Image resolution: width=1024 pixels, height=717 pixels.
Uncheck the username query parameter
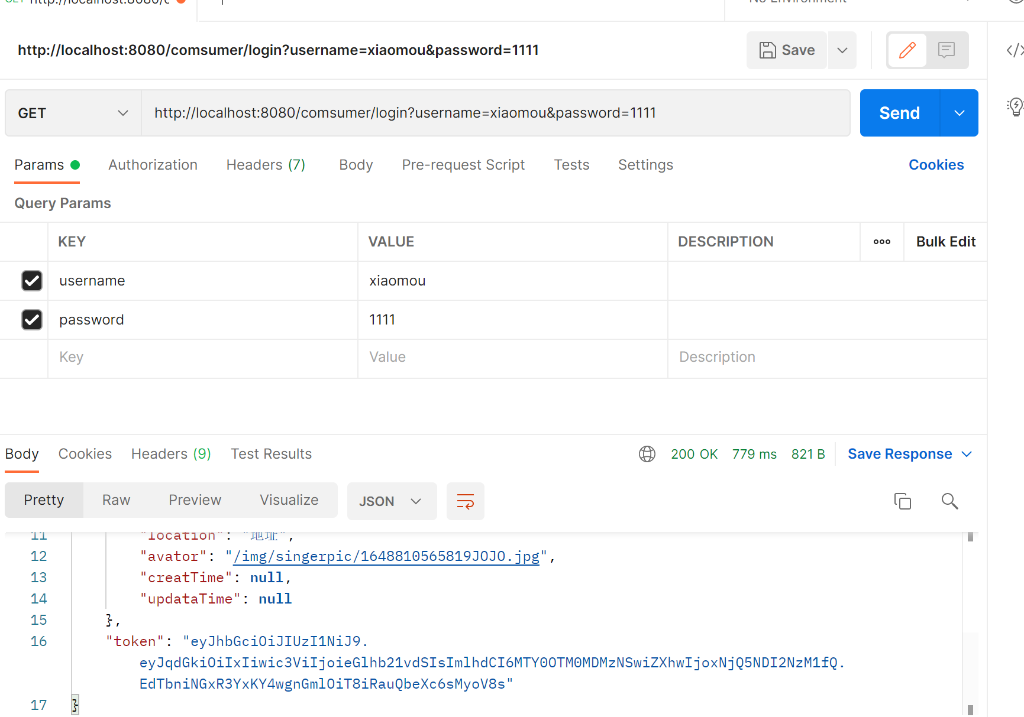click(x=31, y=281)
